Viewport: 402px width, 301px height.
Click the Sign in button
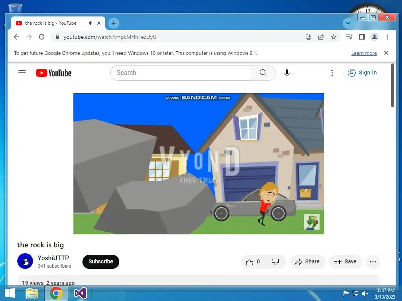(x=363, y=73)
